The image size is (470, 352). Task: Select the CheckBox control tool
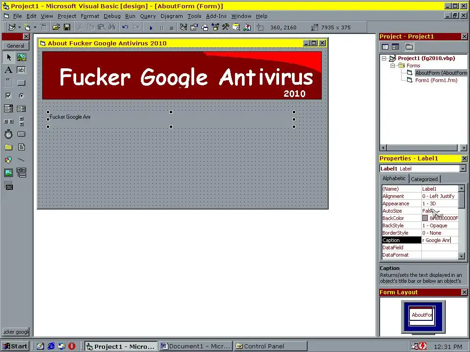coord(9,95)
